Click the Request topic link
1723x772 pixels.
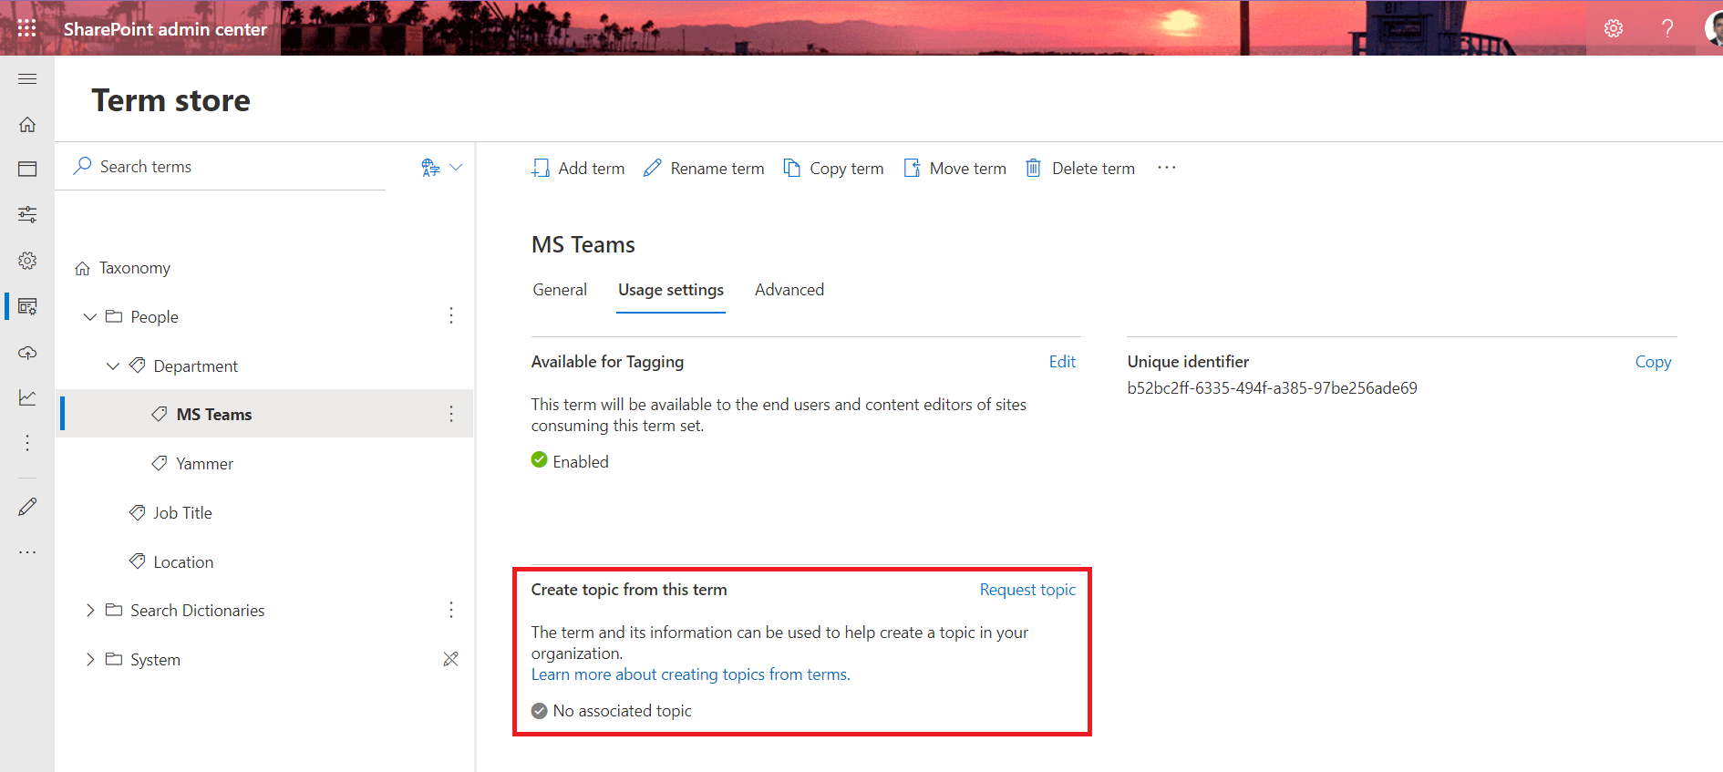[x=1027, y=590]
